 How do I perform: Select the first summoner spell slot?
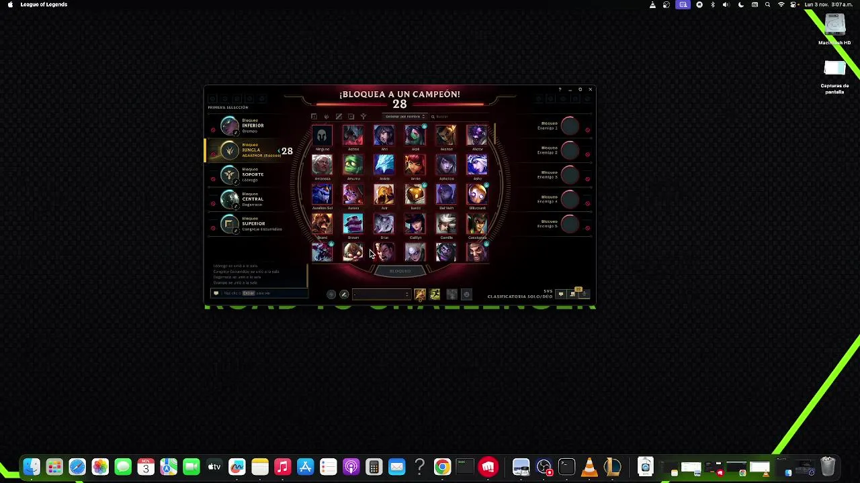point(420,294)
